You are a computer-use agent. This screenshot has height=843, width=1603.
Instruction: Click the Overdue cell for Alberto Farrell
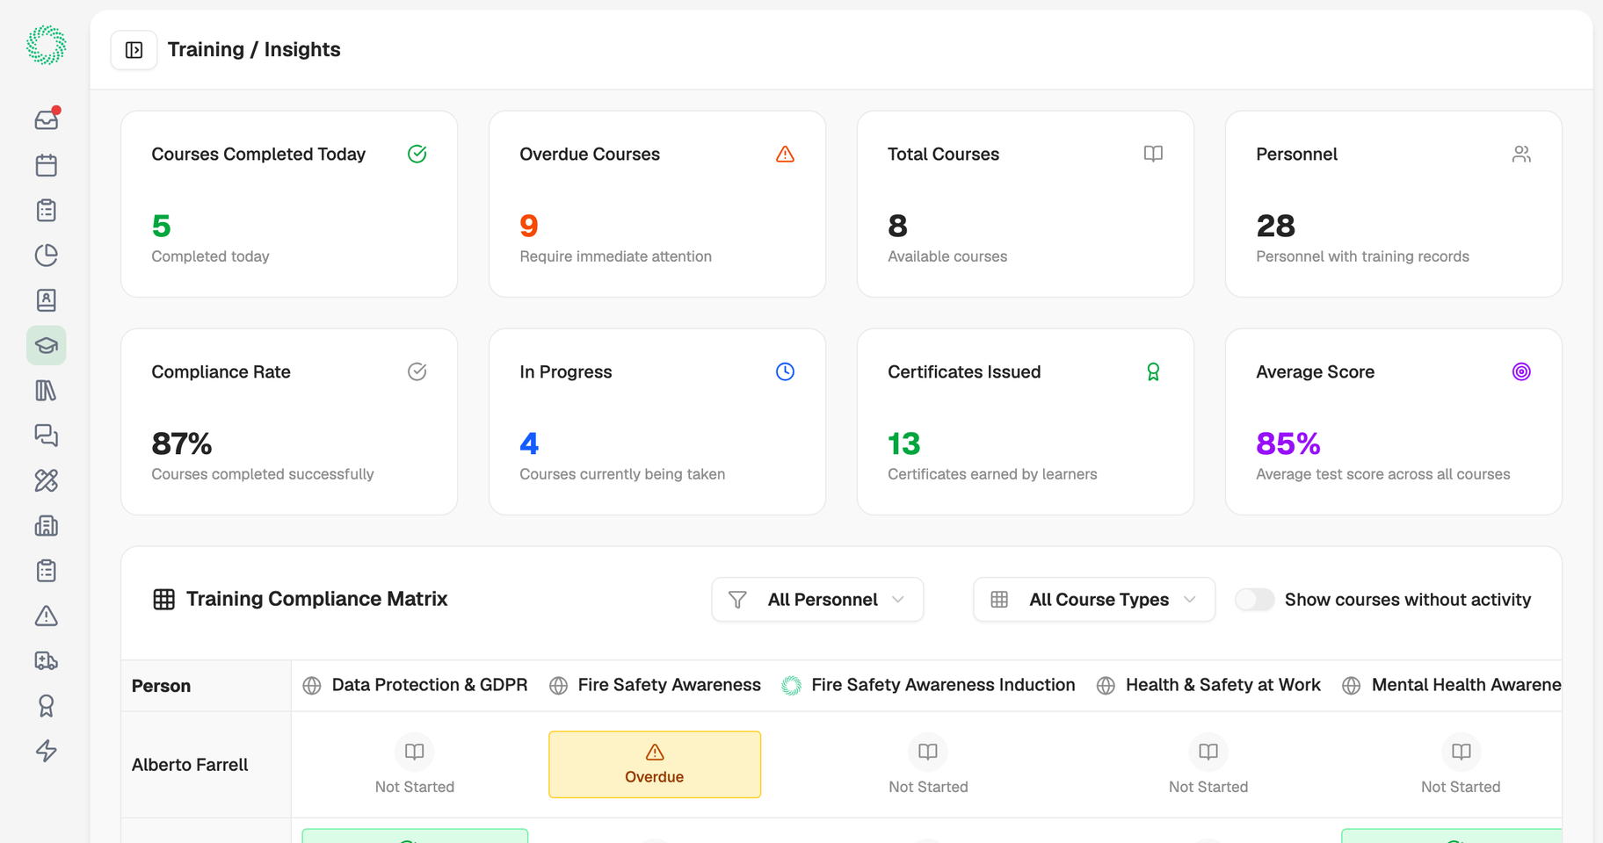tap(655, 765)
